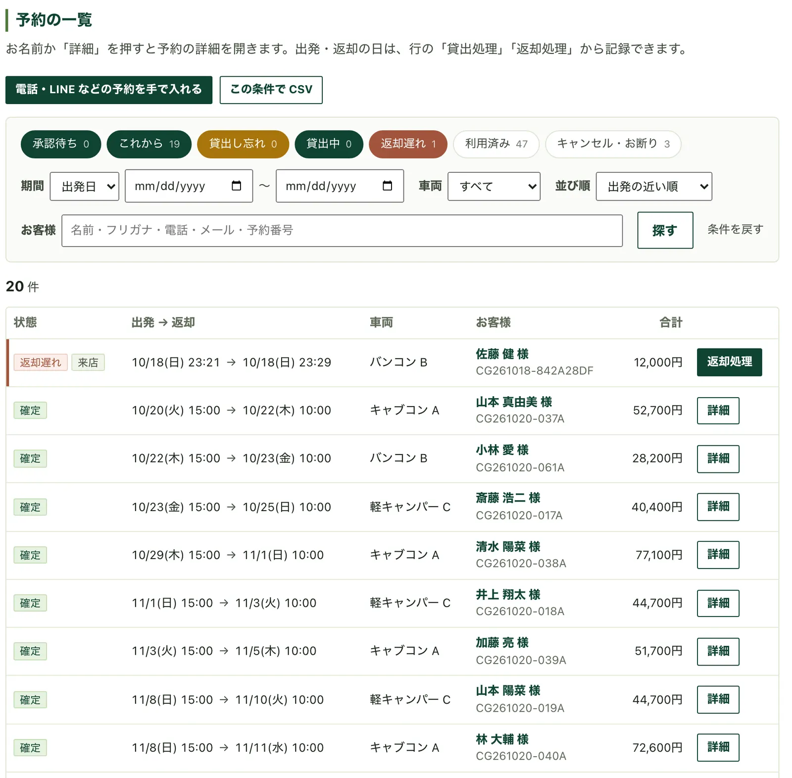Open 詳細 for 林 大輔 reservation
The width and height of the screenshot is (792, 778).
point(718,747)
